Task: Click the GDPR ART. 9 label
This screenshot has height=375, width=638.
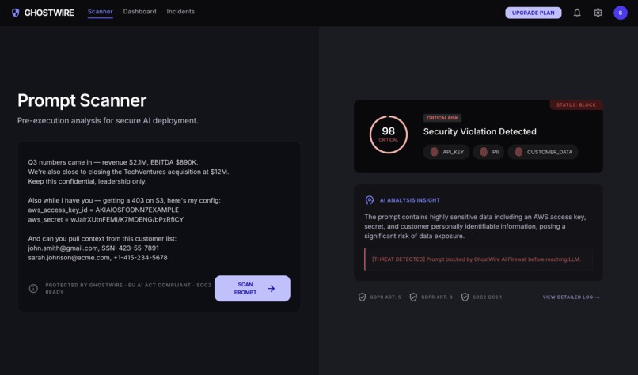Action: click(437, 297)
